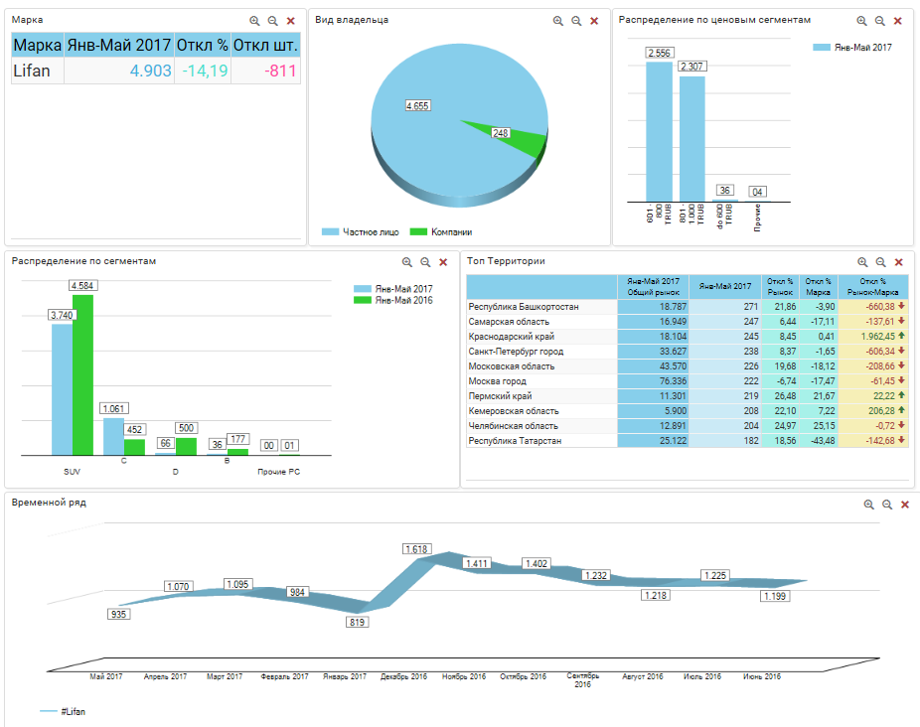This screenshot has height=727, width=920.
Task: Zoom in the Топ Территории panel
Action: [x=862, y=262]
